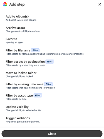Select the Filter by filename step
104x139 pixels.
pos(52,52)
